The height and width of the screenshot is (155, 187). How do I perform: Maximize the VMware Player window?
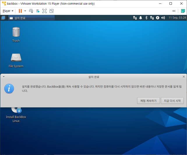(171, 3)
